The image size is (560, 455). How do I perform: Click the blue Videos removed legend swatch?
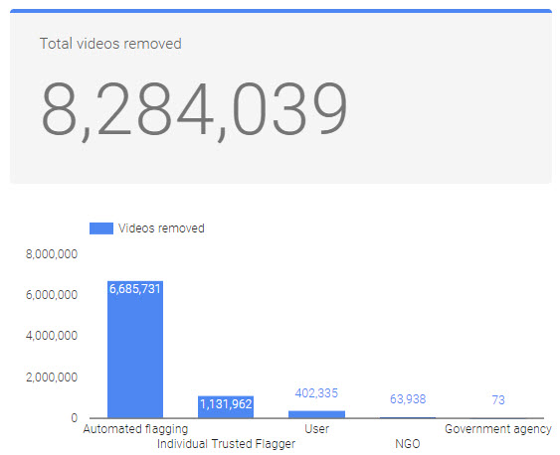coord(101,228)
